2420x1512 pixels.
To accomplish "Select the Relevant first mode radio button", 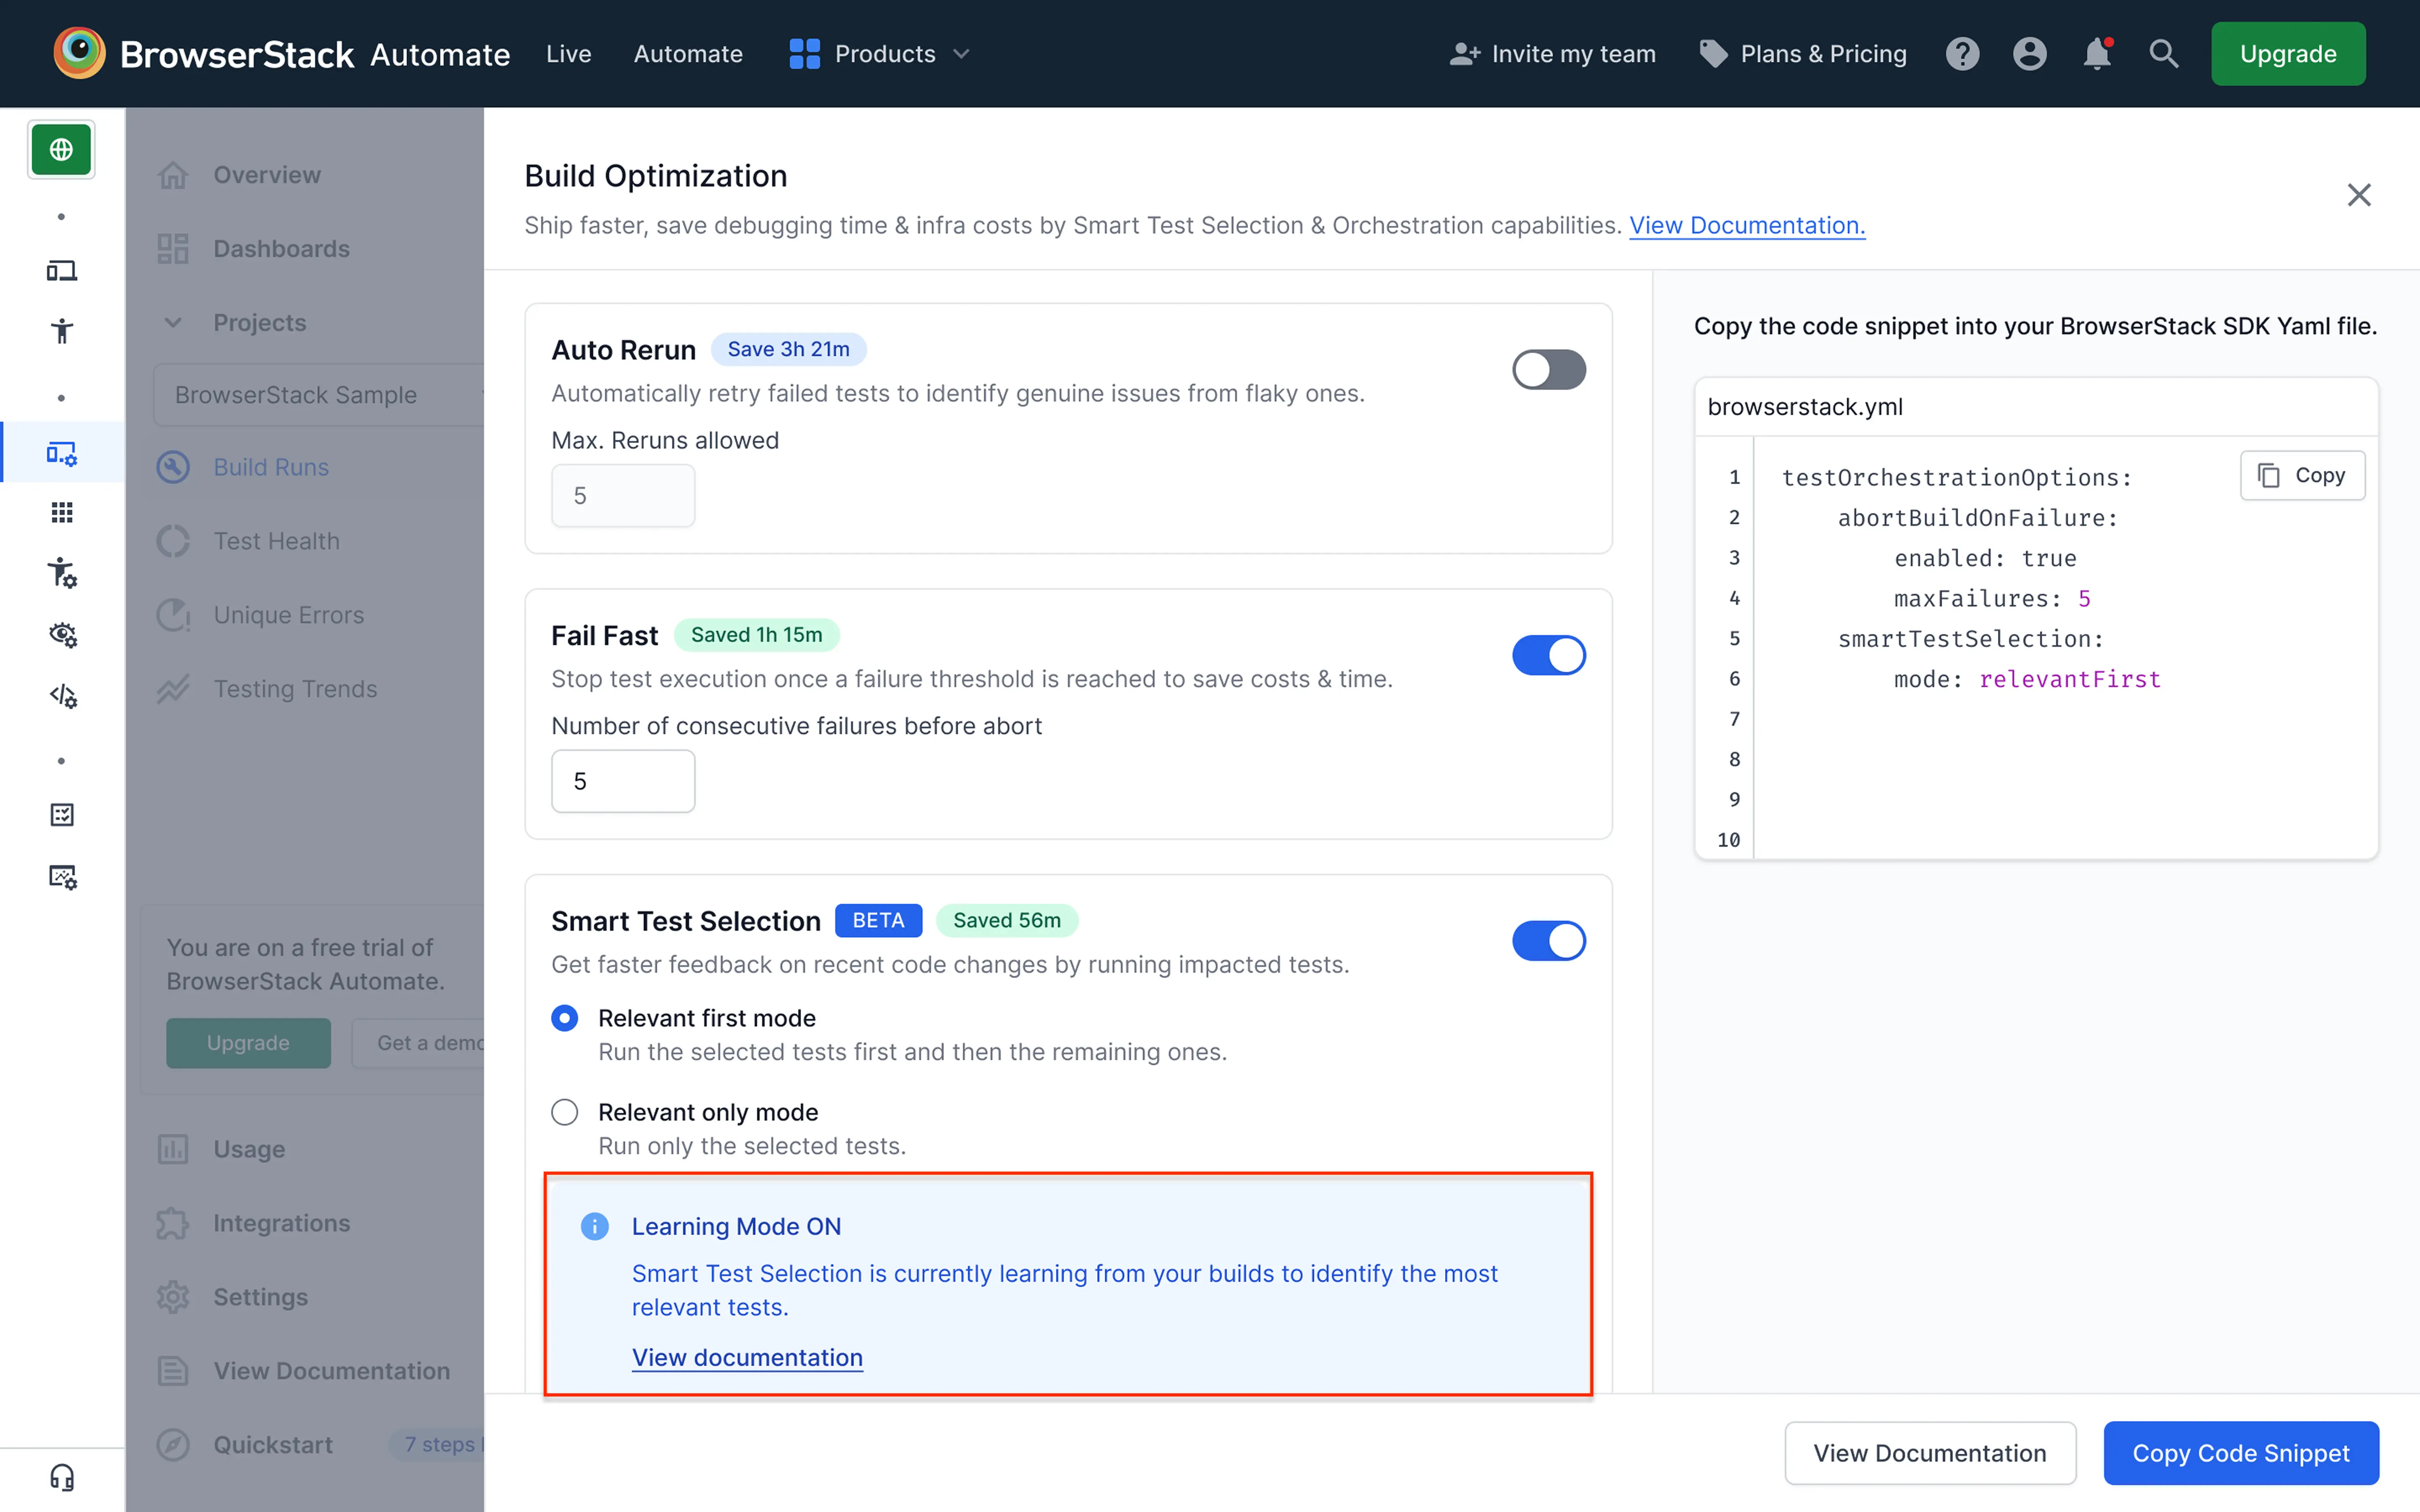I will point(565,1018).
